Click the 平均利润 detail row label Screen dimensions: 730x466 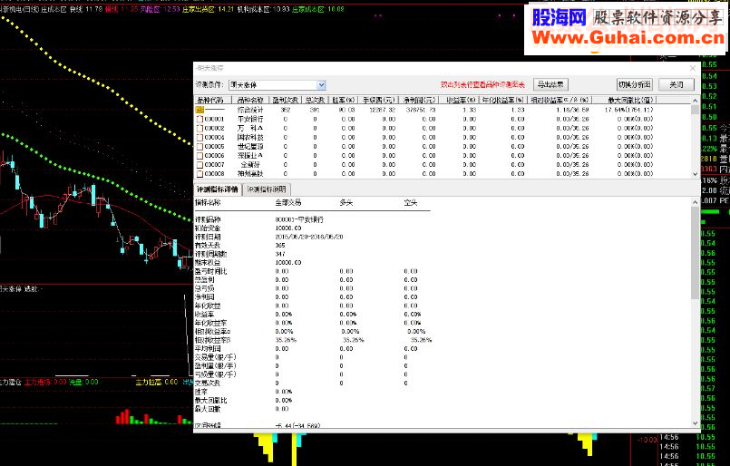pyautogui.click(x=208, y=349)
